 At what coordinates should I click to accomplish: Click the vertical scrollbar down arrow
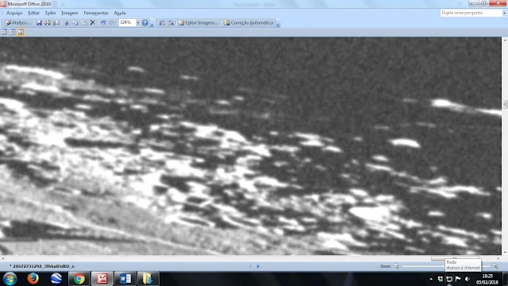coord(505,253)
